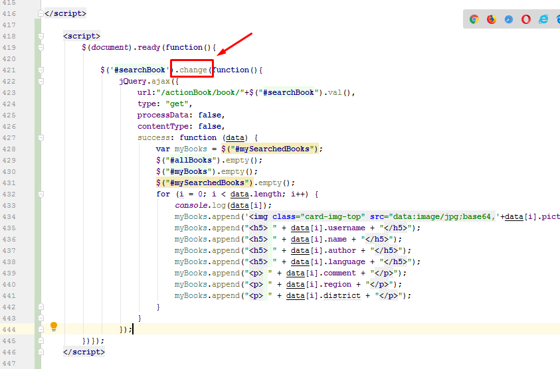This screenshot has width=560, height=369.
Task: Click fold end marker at line 443
Action: point(41,319)
